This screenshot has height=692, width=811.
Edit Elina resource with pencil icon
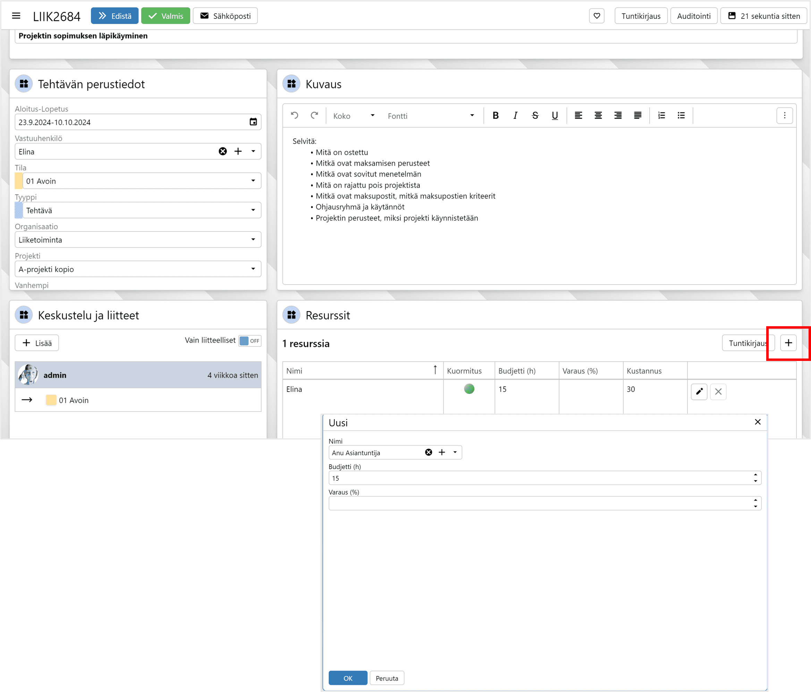[x=699, y=391]
